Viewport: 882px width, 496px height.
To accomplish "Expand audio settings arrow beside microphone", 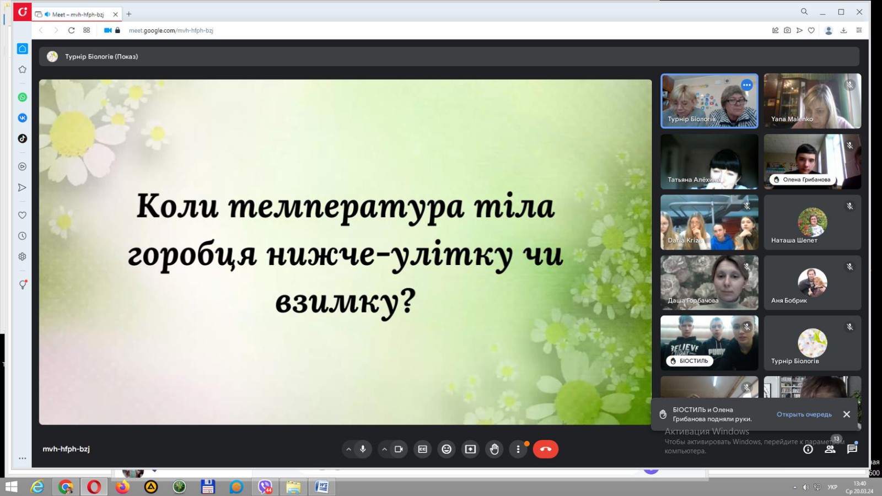I will click(348, 449).
